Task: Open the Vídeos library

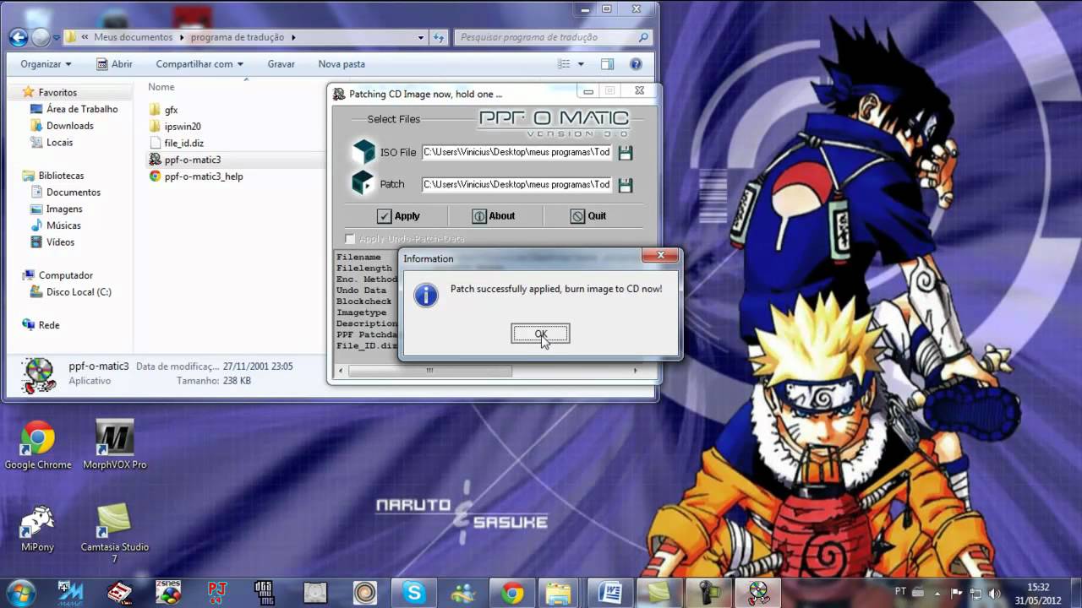Action: tap(60, 242)
